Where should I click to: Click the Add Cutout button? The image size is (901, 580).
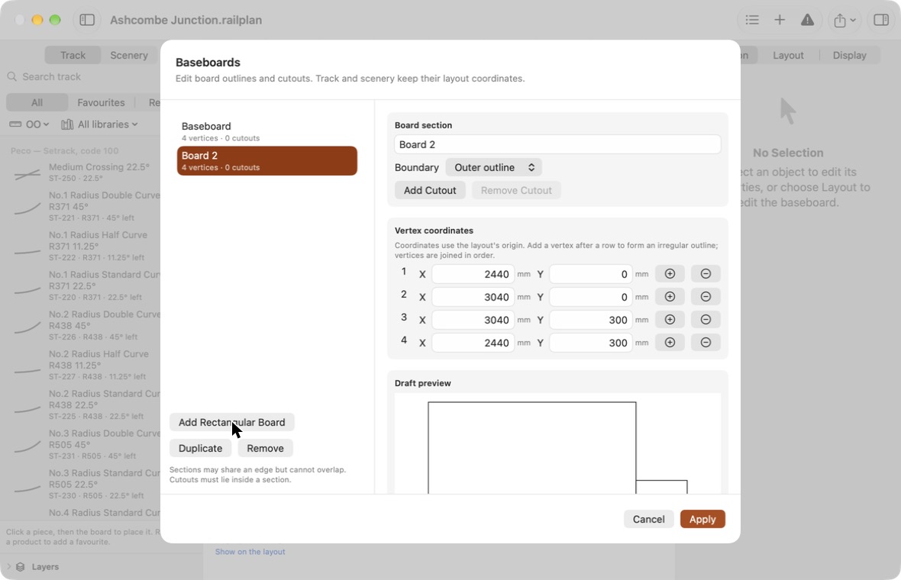[430, 191]
